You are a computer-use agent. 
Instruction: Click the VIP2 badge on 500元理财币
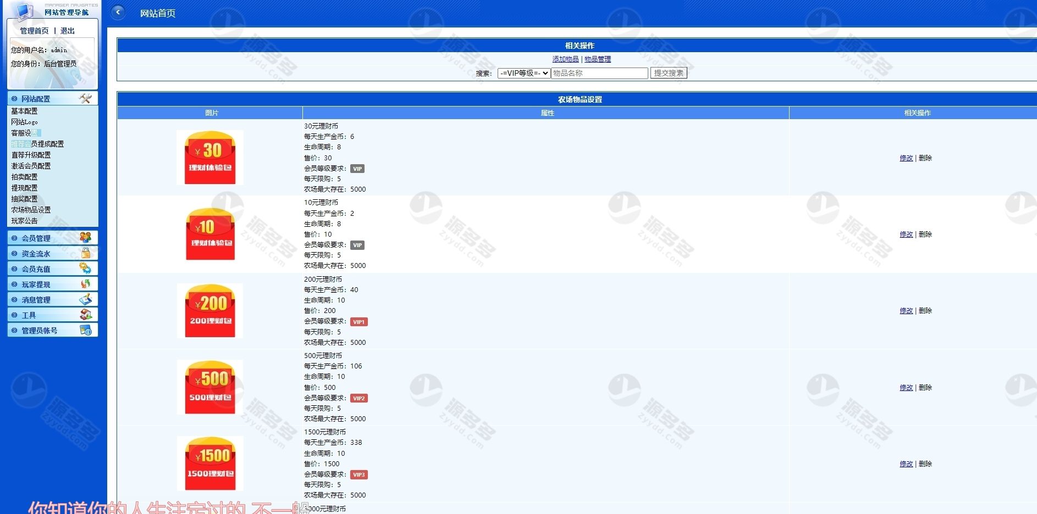point(358,398)
